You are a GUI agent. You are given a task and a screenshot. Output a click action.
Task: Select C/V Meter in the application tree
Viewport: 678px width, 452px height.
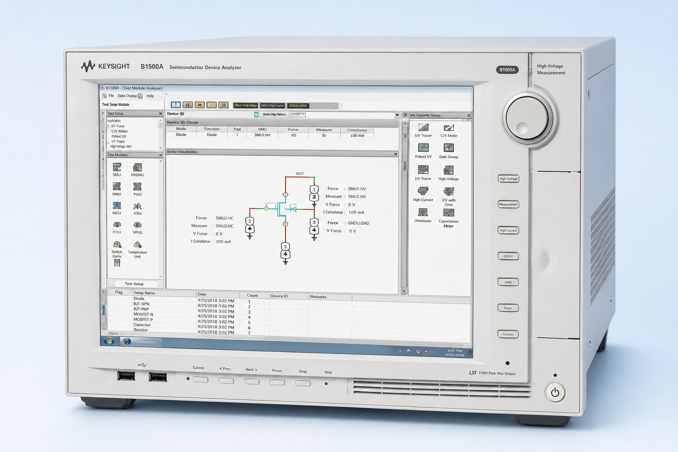[120, 131]
